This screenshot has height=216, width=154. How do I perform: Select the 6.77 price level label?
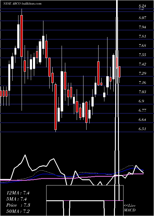142,110
